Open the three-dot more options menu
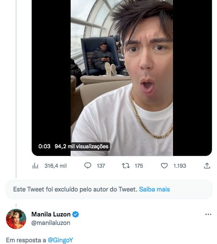Screen dimensions: 217x244 [208, 214]
